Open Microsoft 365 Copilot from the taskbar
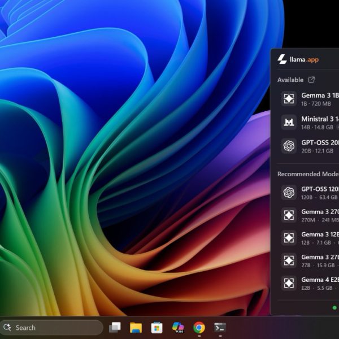 click(178, 328)
